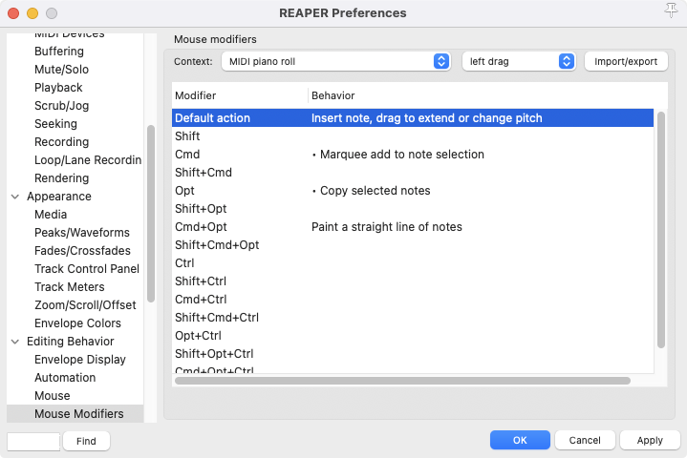687x458 pixels.
Task: Click Cancel to discard changes
Action: point(585,441)
